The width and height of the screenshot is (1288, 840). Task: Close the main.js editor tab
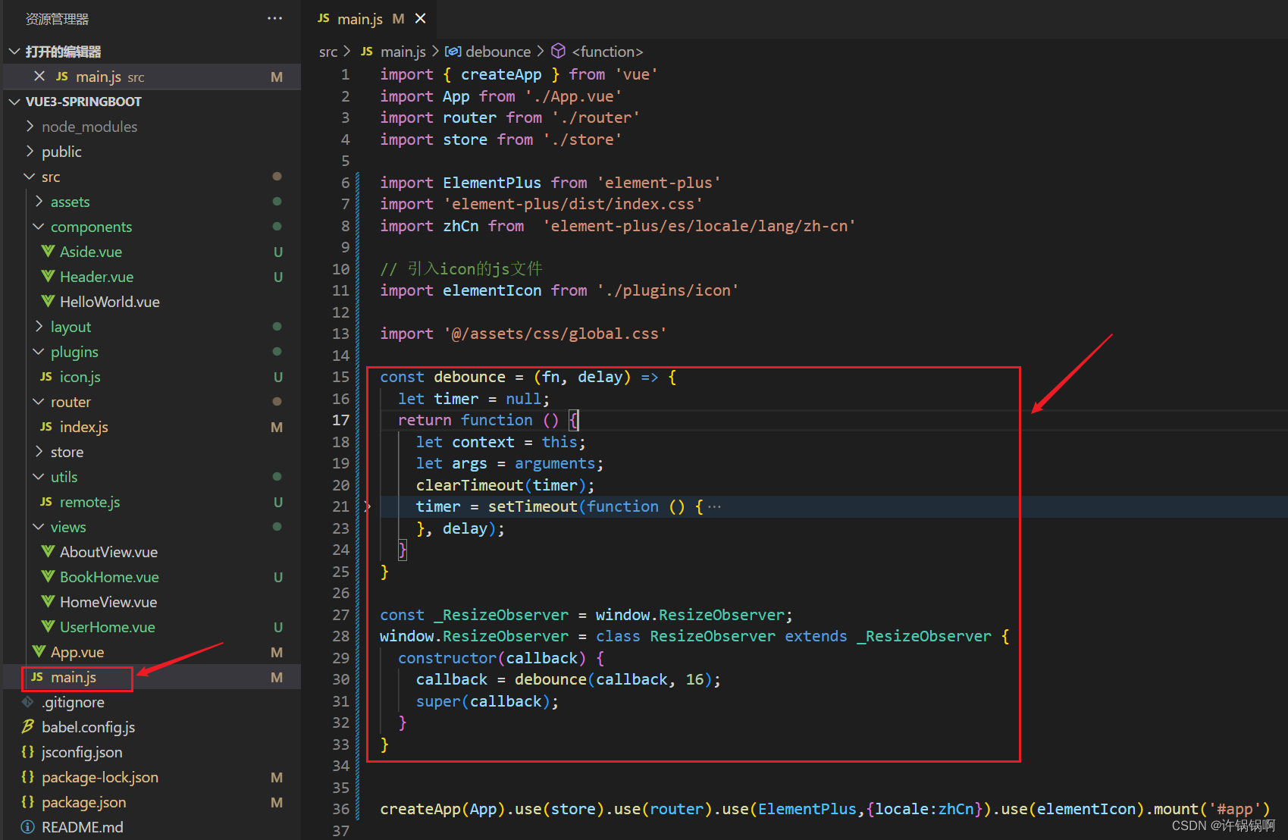pyautogui.click(x=421, y=18)
